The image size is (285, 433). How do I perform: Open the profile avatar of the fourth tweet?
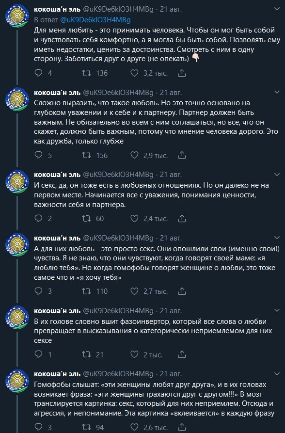tap(17, 244)
